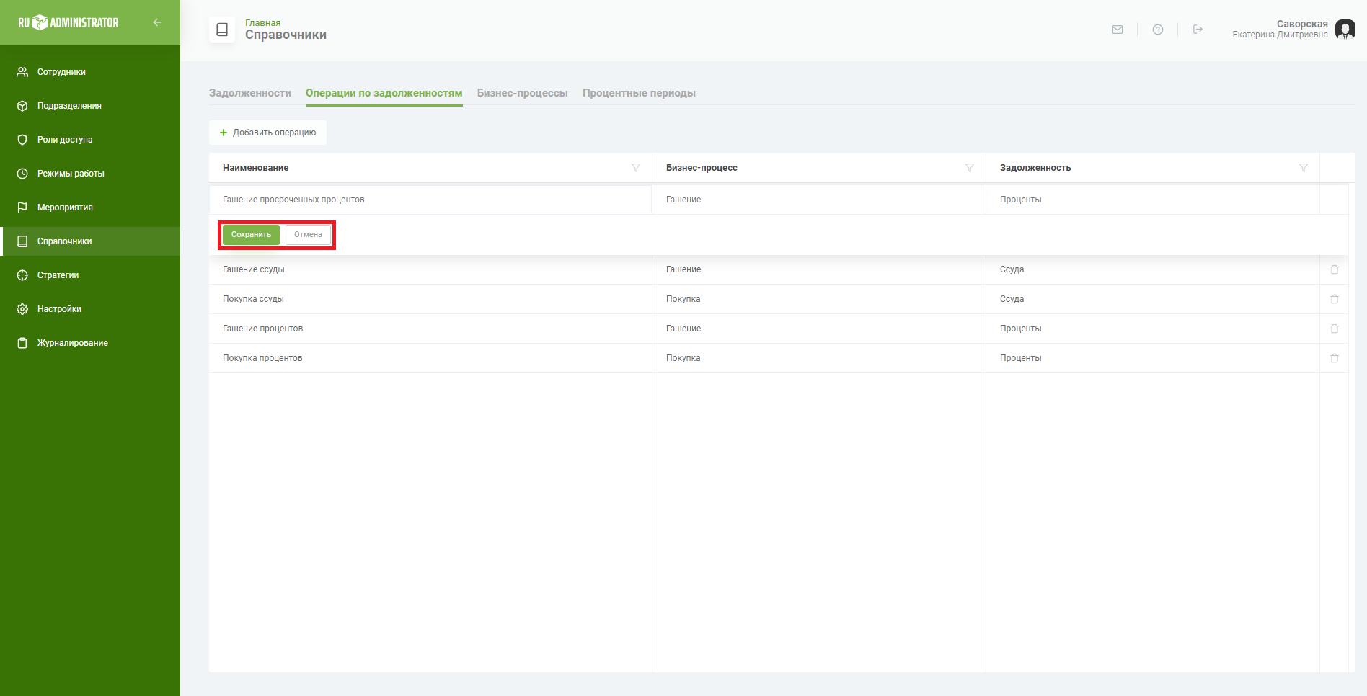Click the Отмена button

coord(308,235)
